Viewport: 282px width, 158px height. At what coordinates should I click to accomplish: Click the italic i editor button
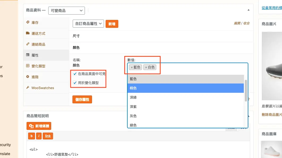39,136
